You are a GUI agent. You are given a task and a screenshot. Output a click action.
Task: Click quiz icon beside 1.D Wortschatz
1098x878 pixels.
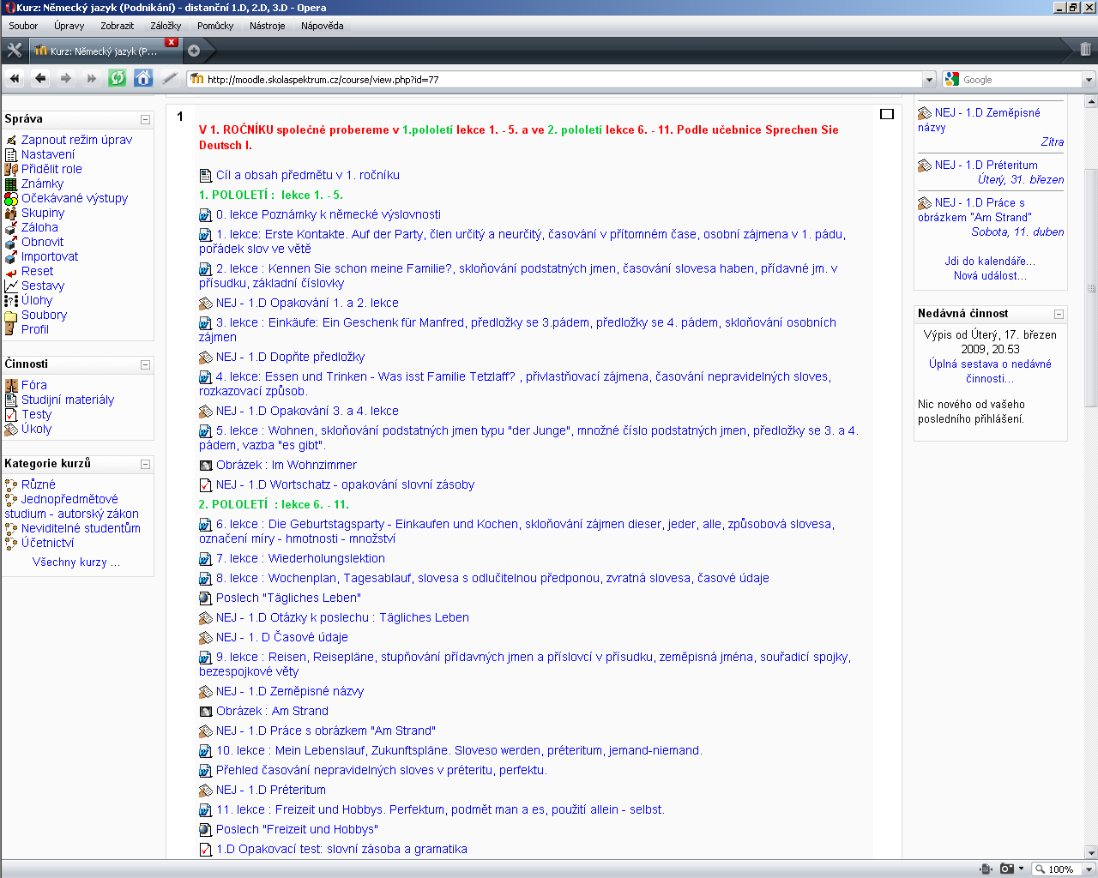click(x=206, y=484)
